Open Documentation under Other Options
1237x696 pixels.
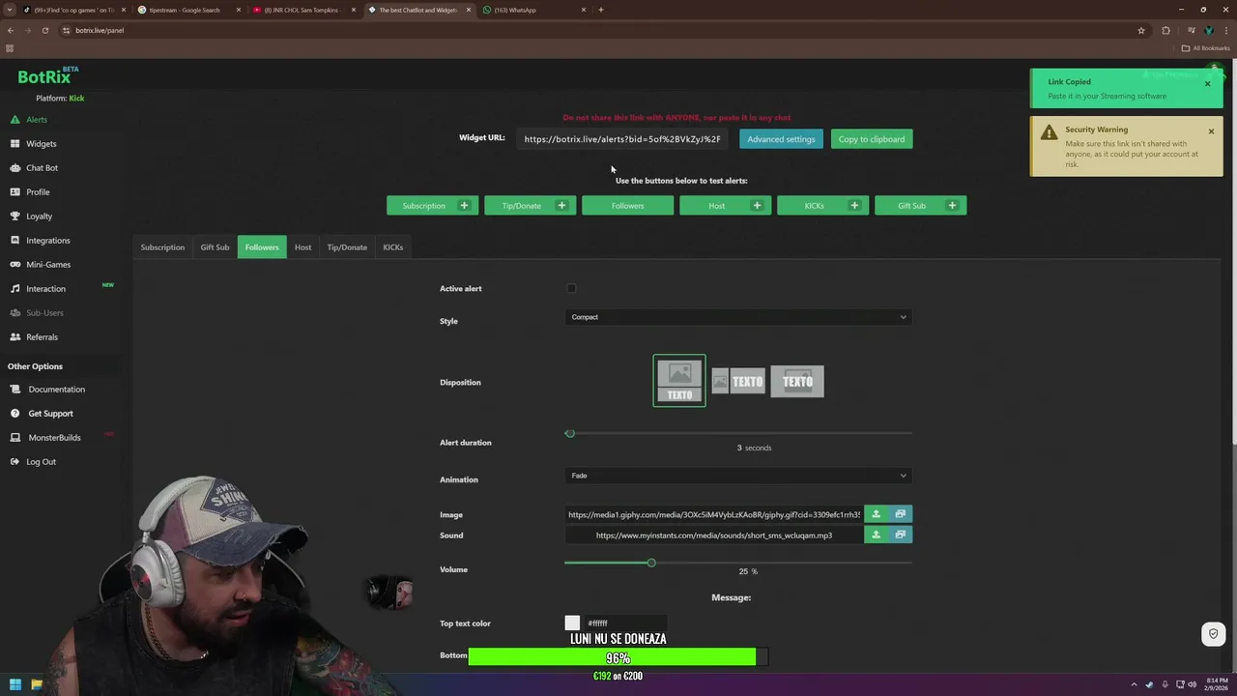pos(56,390)
